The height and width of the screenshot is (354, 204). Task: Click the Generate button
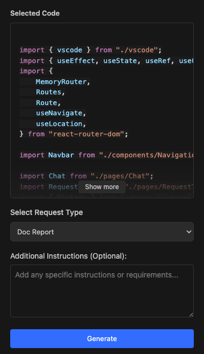102,338
